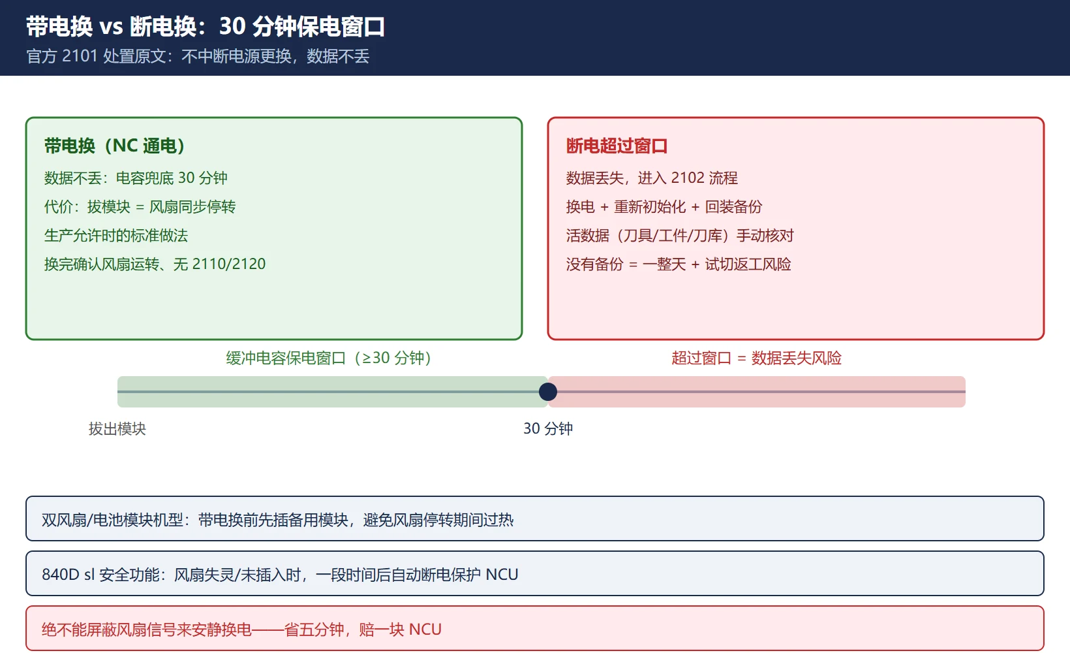Click the dark 30-minute marker dot on the timeline
Viewport: 1070px width, 653px height.
tap(548, 392)
